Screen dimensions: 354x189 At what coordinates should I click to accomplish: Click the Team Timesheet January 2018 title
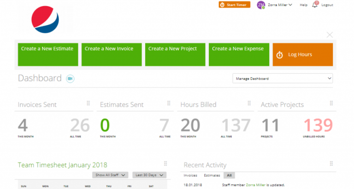tap(63, 165)
